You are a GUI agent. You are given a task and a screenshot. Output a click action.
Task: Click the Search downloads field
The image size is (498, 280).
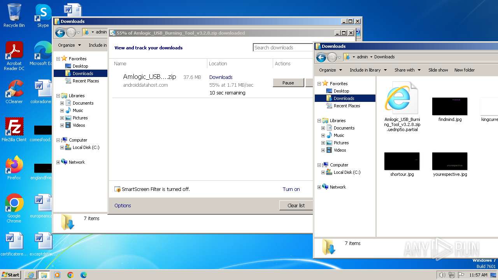click(x=283, y=47)
